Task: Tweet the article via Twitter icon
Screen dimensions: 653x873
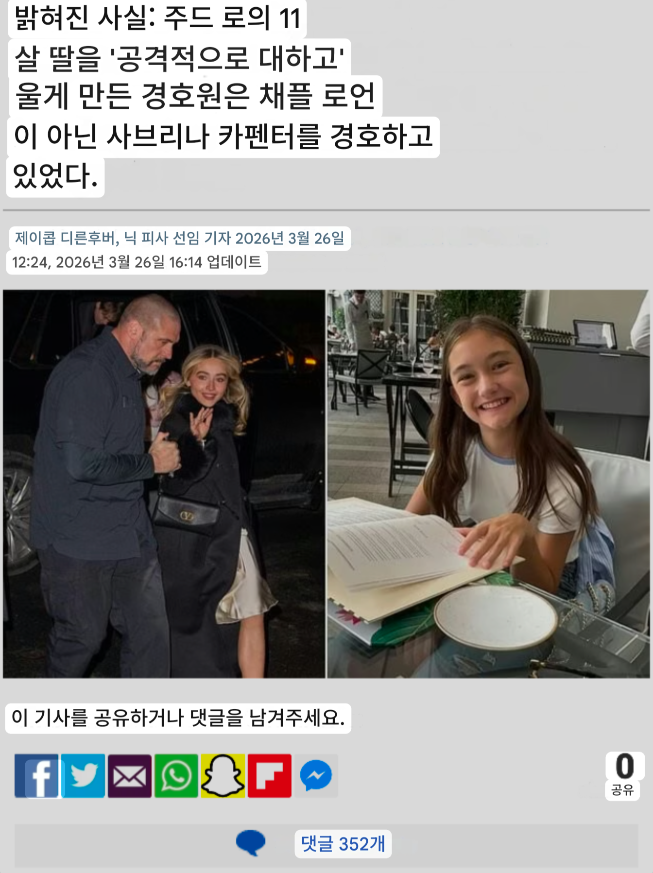Action: [x=83, y=776]
